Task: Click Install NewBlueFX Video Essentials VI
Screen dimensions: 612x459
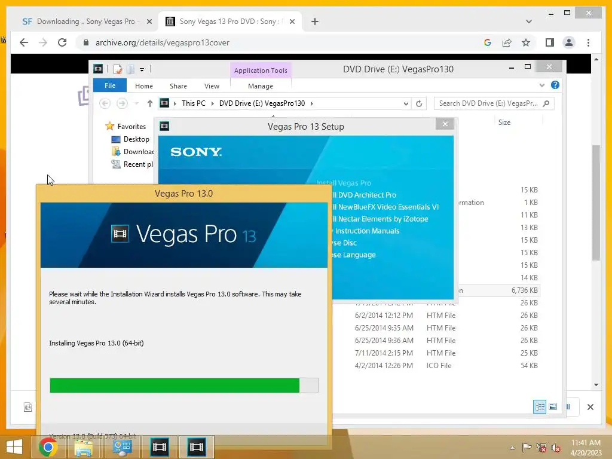Action: click(x=385, y=207)
